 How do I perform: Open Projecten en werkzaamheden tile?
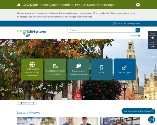(x=78, y=69)
